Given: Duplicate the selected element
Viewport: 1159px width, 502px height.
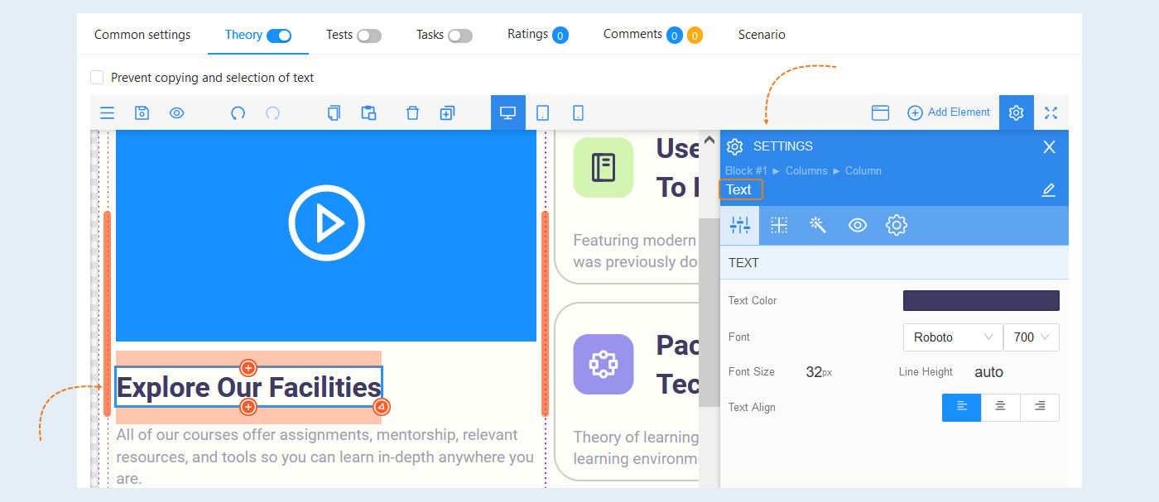Looking at the screenshot, I should coord(447,113).
